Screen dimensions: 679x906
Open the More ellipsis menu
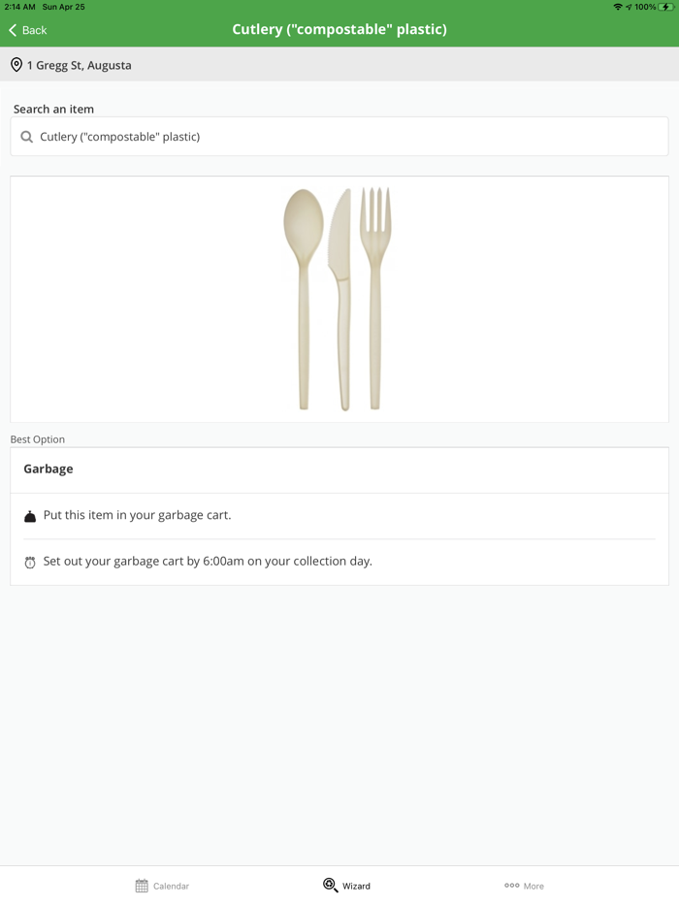[x=524, y=886]
